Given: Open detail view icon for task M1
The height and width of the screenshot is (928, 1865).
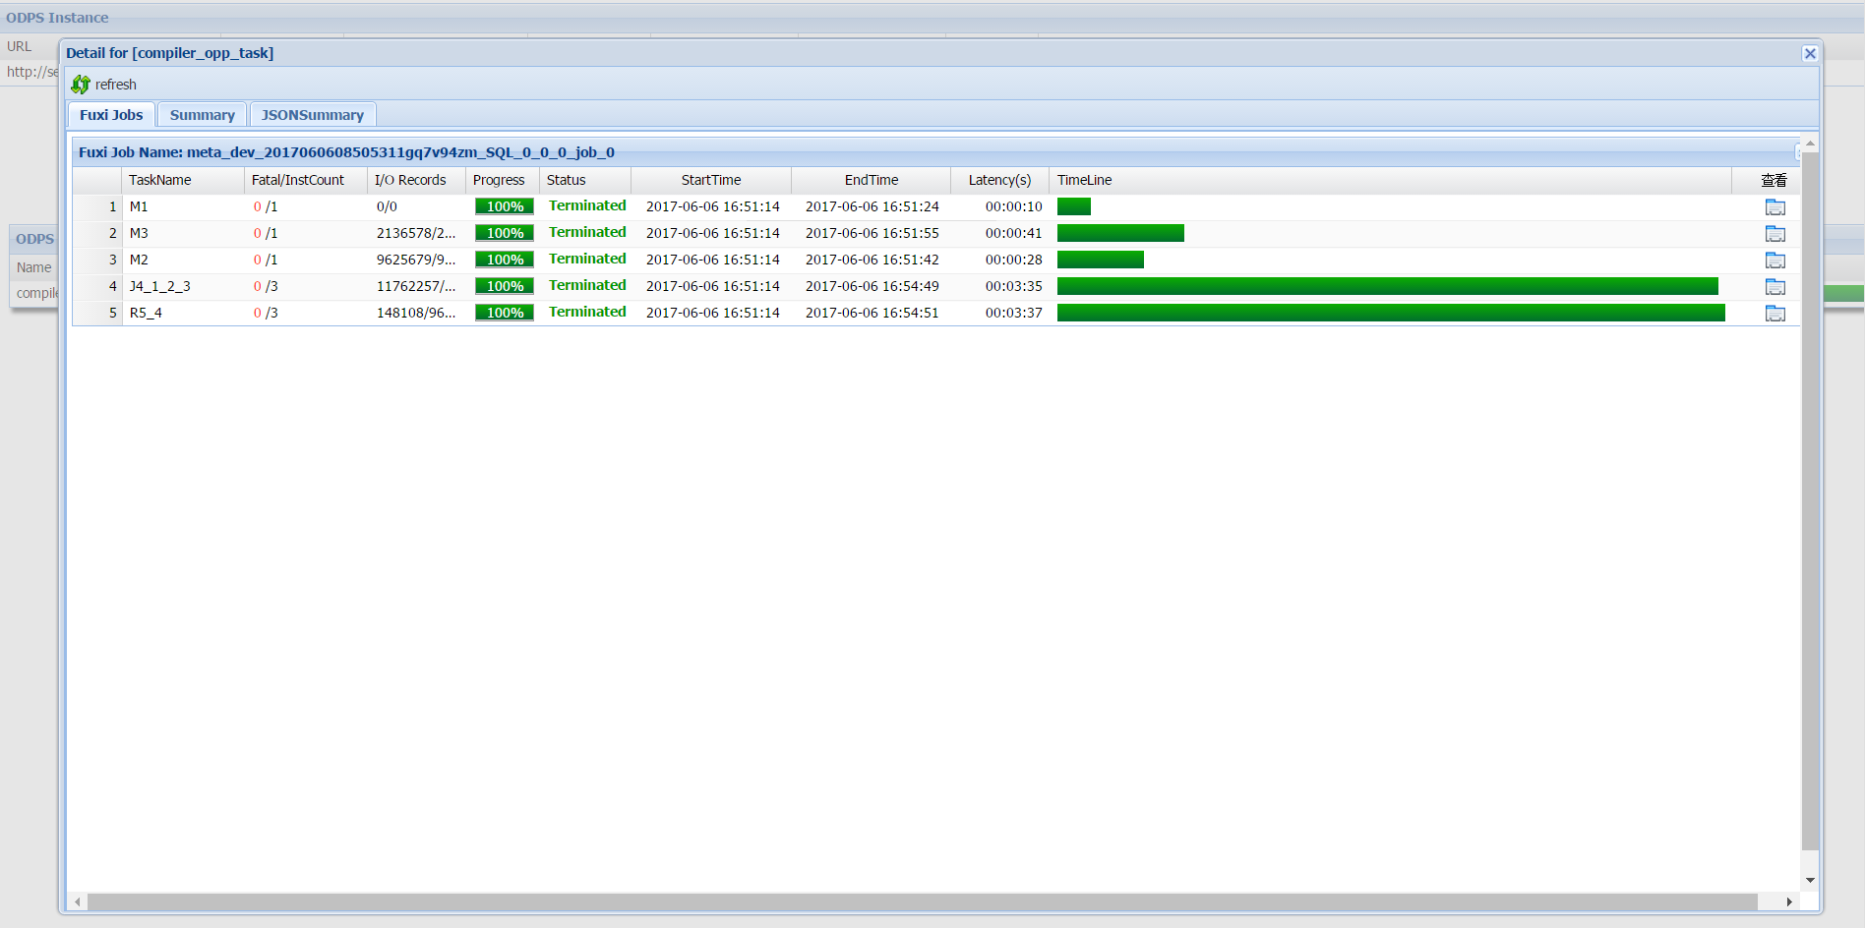Looking at the screenshot, I should point(1775,207).
